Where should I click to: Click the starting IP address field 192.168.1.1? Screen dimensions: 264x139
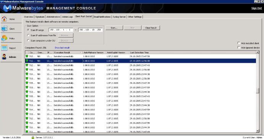pos(61,30)
